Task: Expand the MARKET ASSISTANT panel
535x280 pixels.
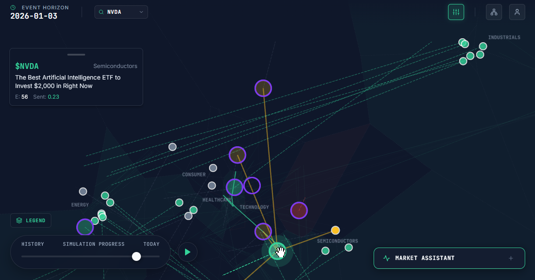Action: point(449,258)
